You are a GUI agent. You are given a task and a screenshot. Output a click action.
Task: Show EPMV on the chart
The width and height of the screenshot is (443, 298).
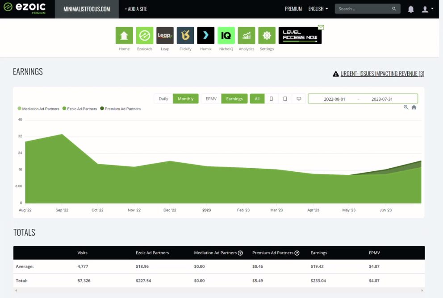211,99
